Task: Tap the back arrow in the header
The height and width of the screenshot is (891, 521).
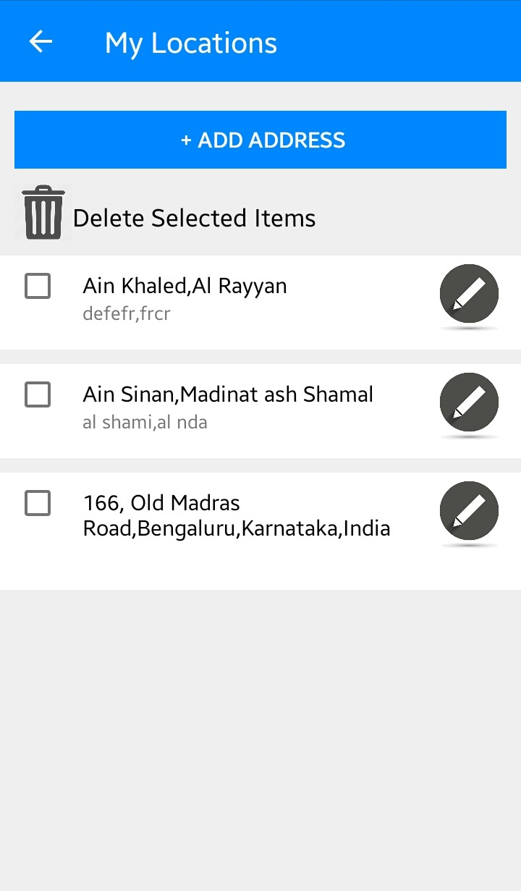Action: [x=41, y=42]
